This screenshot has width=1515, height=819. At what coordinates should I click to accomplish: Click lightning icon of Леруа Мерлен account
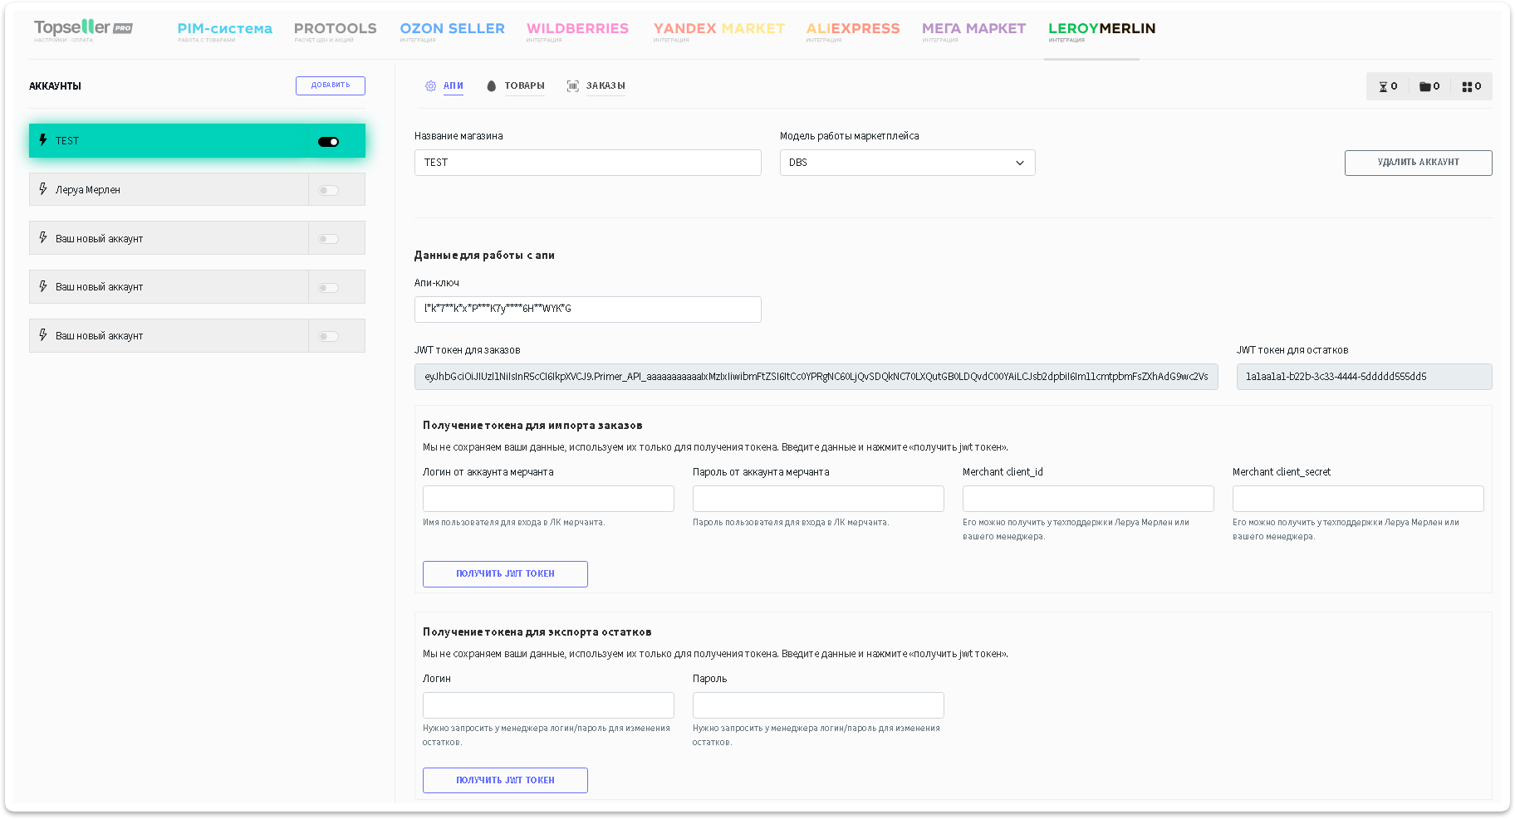43,189
